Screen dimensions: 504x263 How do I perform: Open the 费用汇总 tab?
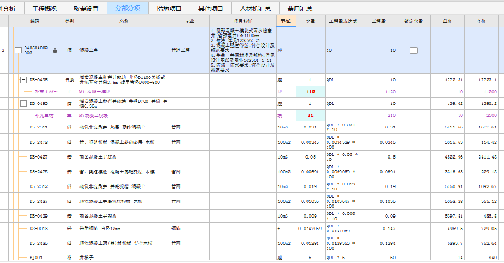pos(299,9)
